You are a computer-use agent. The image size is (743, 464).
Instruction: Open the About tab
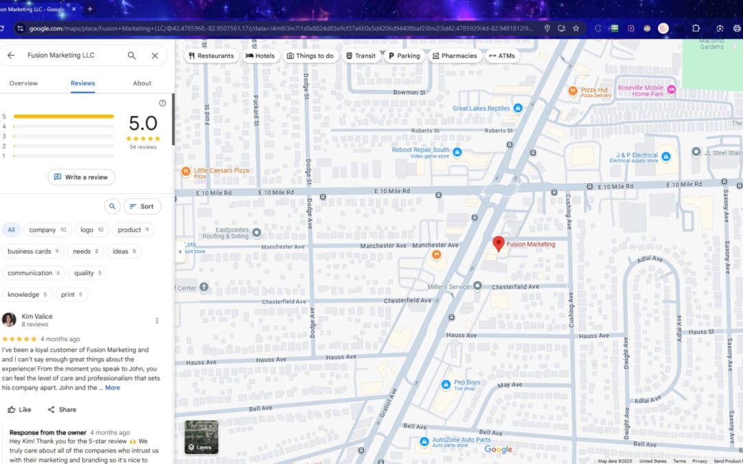coord(142,82)
